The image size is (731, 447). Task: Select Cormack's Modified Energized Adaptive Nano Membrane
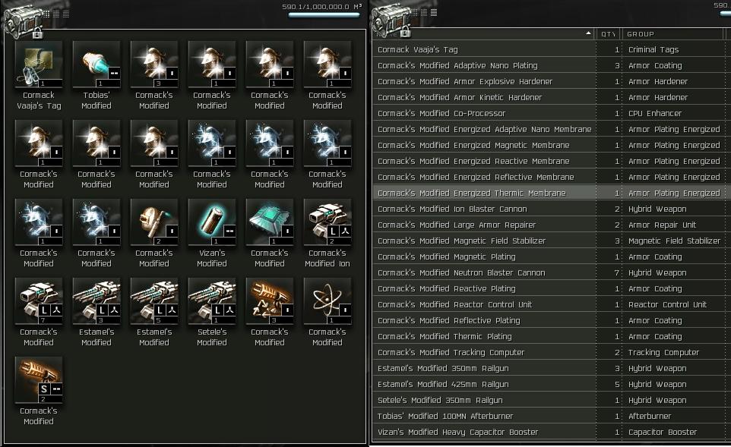tap(552, 129)
